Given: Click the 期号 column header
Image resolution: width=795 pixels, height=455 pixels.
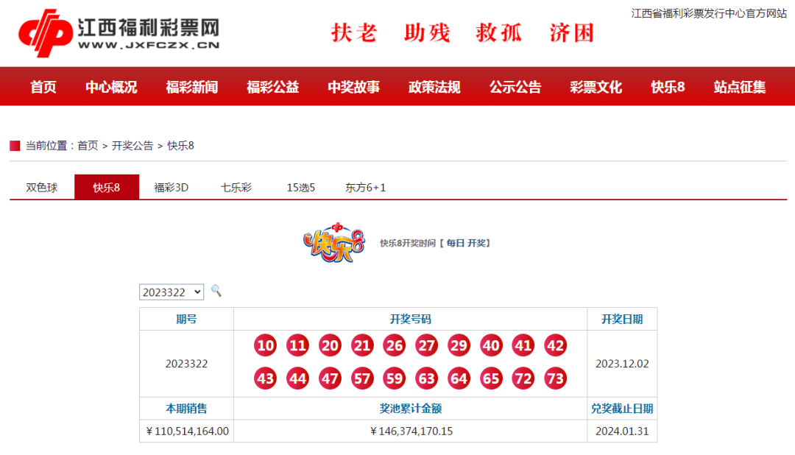Looking at the screenshot, I should coord(186,319).
